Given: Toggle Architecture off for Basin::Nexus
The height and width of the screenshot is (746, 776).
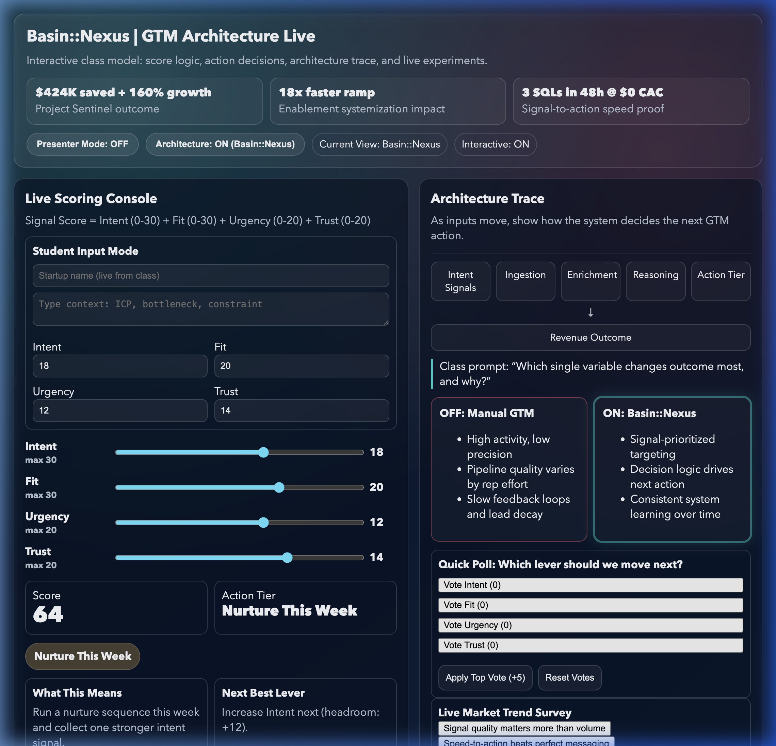Looking at the screenshot, I should click(225, 144).
